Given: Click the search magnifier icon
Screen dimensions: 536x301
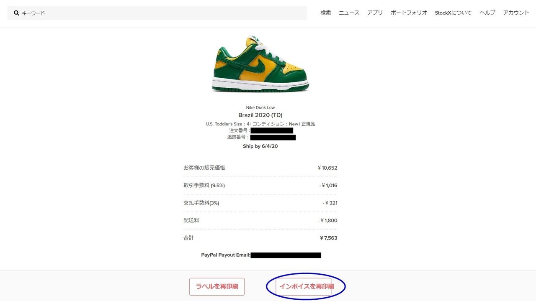Looking at the screenshot, I should (16, 13).
